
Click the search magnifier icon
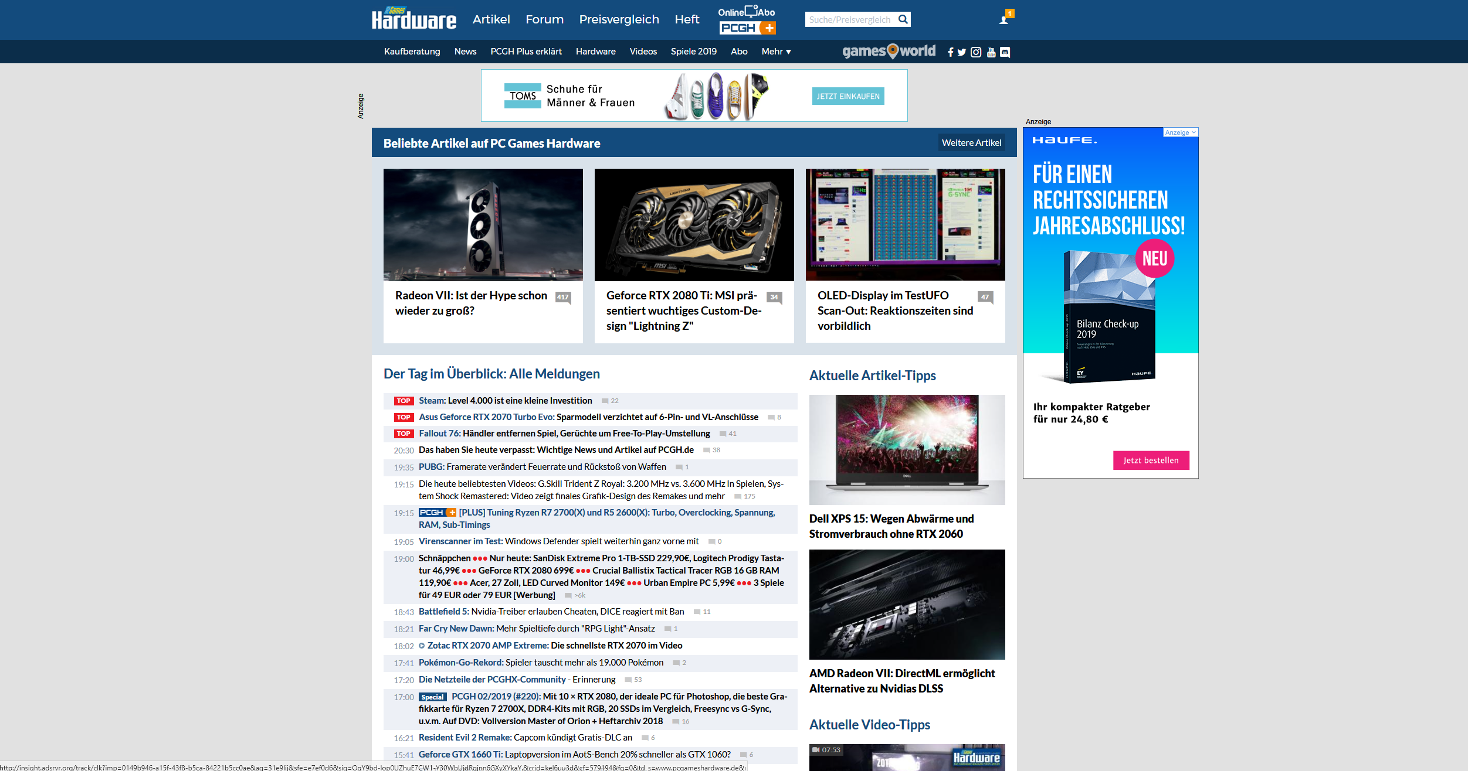903,19
